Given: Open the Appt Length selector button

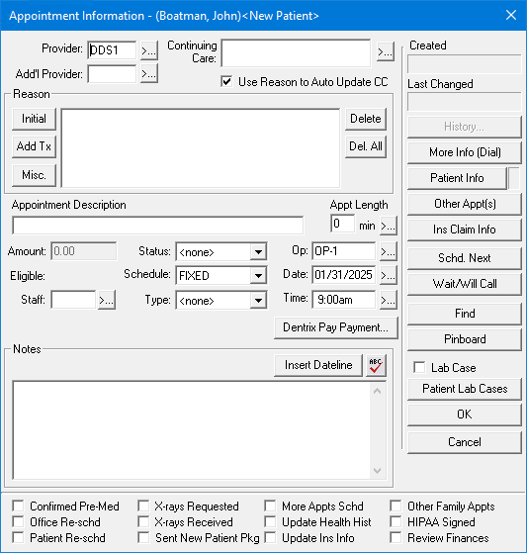Looking at the screenshot, I should coord(389,226).
